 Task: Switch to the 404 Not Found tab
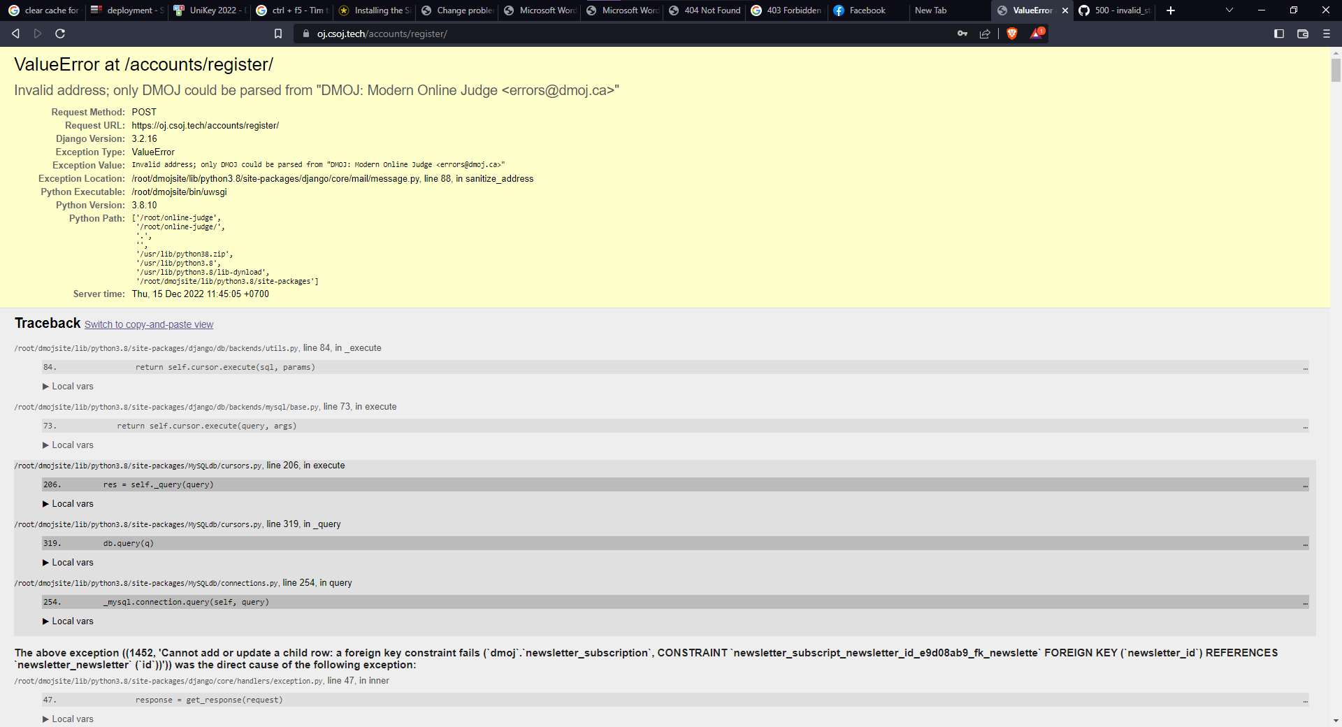point(704,10)
